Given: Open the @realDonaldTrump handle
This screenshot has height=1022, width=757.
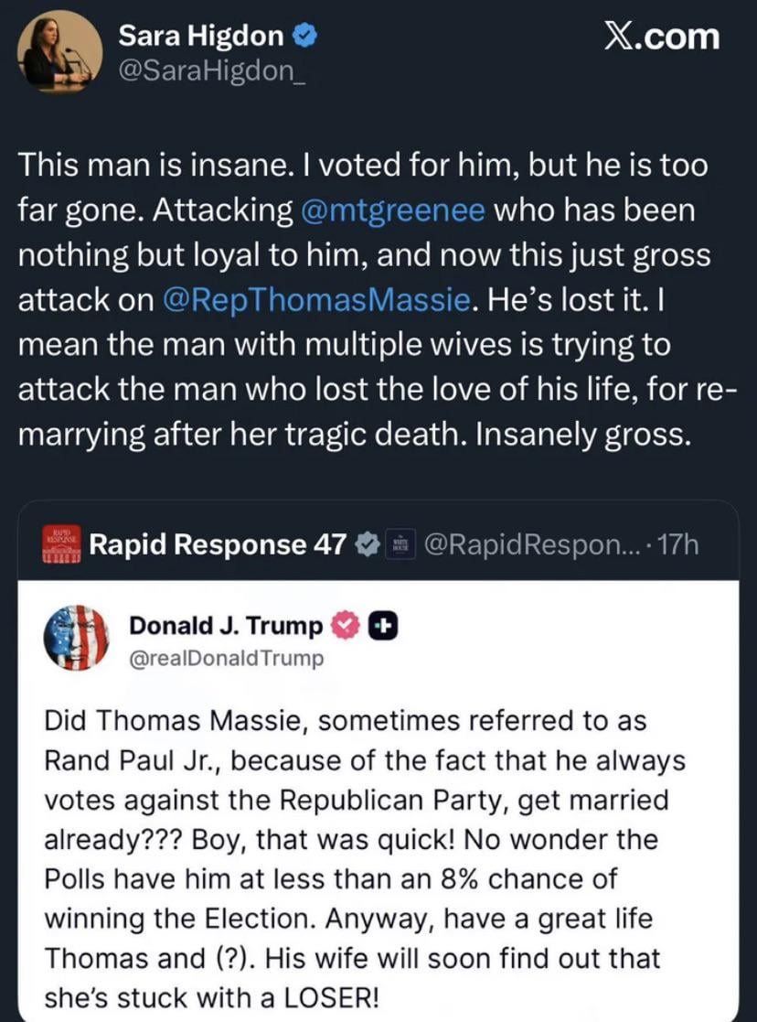Looking at the screenshot, I should pyautogui.click(x=227, y=659).
